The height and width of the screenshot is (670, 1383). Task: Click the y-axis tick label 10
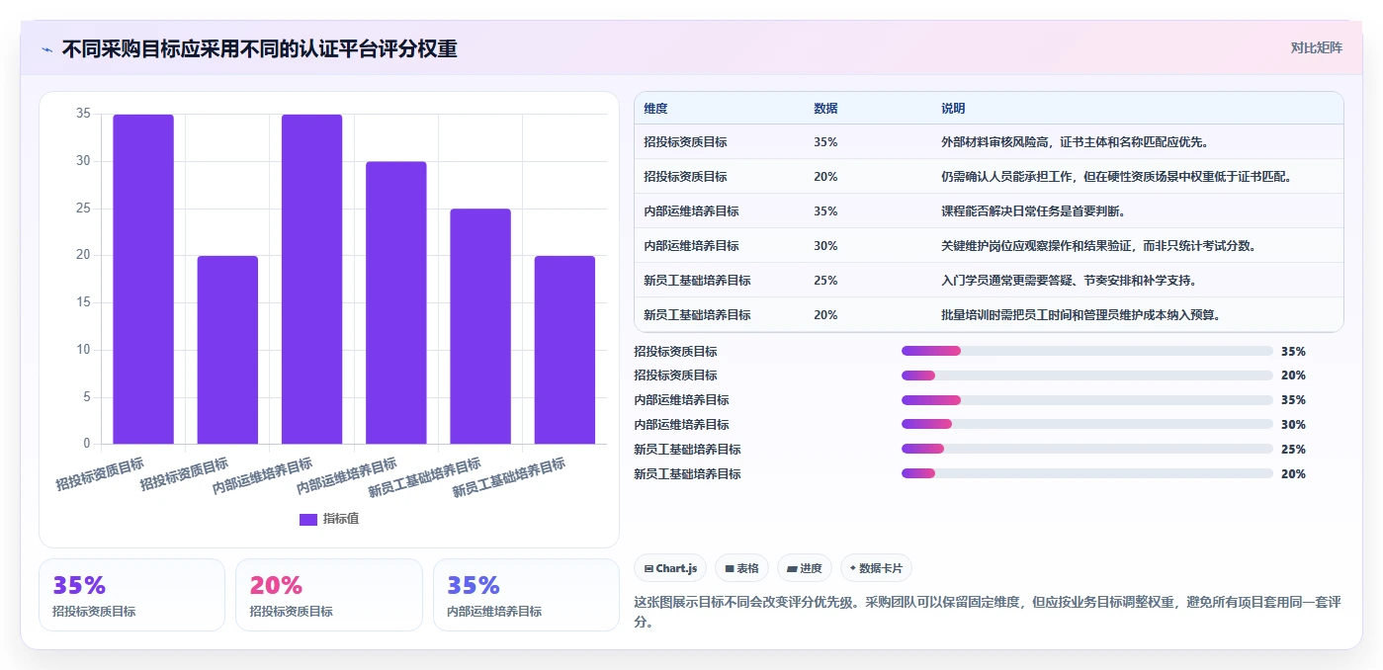[83, 350]
